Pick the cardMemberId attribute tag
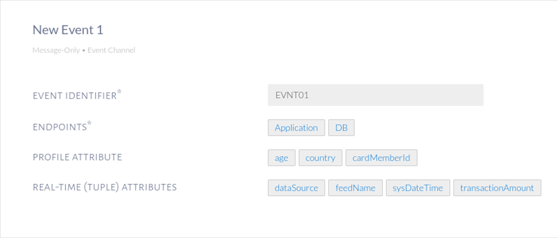The image size is (558, 238). click(x=381, y=158)
